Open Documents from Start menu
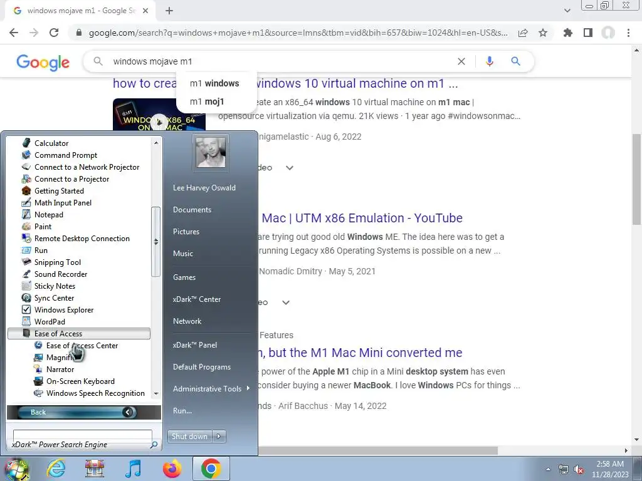This screenshot has width=642, height=481. [192, 209]
